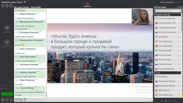Collapse the Участники panel header icon
183x103 pixels.
point(155,7)
